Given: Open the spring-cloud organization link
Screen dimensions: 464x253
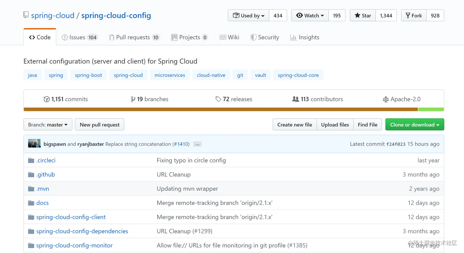Looking at the screenshot, I should (x=53, y=15).
